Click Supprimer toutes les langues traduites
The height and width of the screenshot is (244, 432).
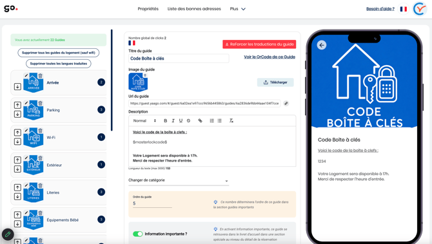59,64
